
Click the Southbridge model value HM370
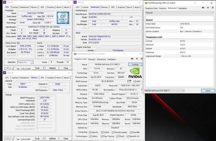coord(114,24)
